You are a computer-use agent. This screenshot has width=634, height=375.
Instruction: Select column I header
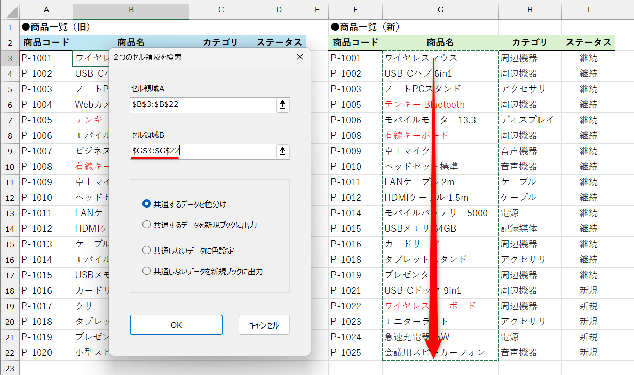click(589, 10)
